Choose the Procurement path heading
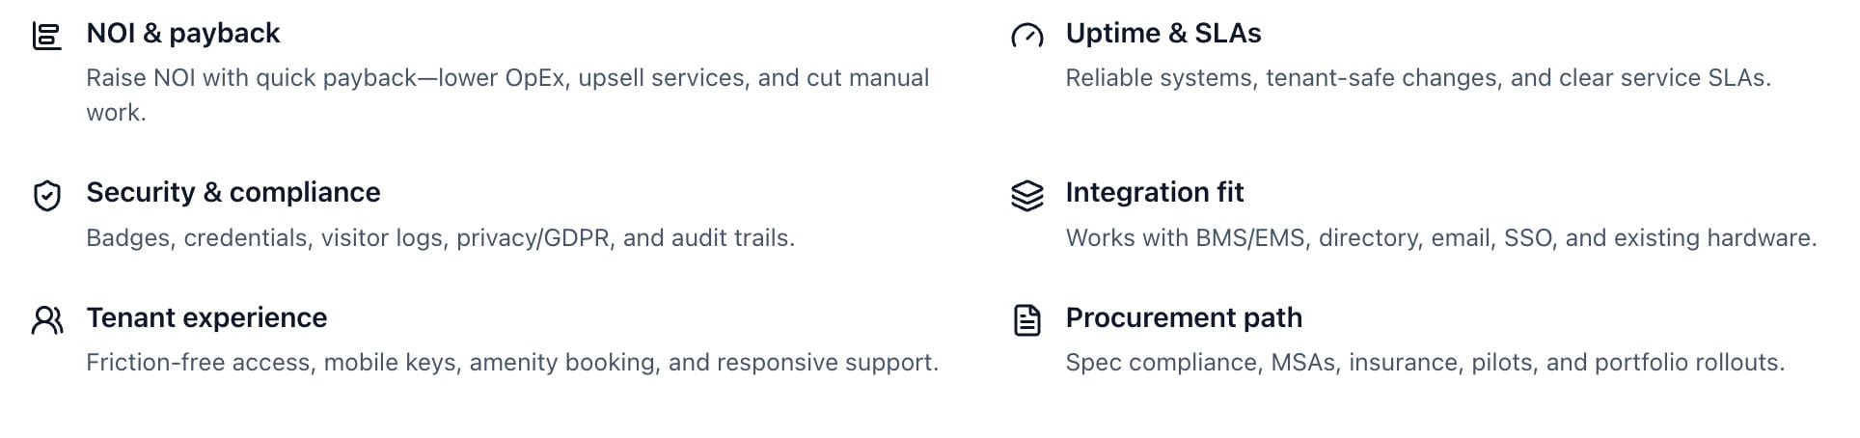 point(1183,318)
